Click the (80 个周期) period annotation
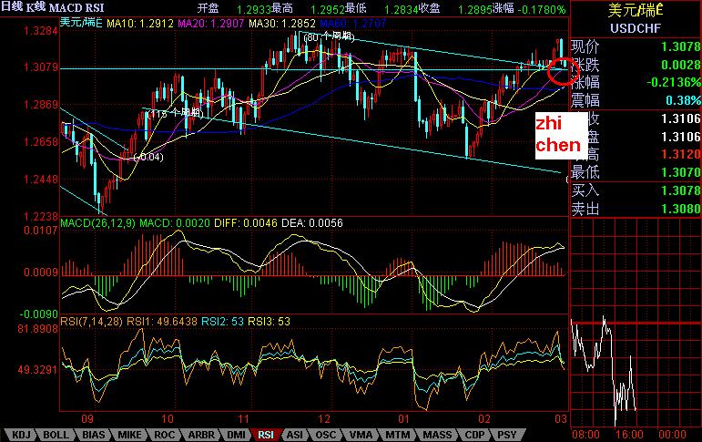 click(329, 37)
